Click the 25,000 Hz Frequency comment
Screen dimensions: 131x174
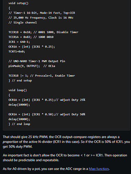[x=41, y=18]
